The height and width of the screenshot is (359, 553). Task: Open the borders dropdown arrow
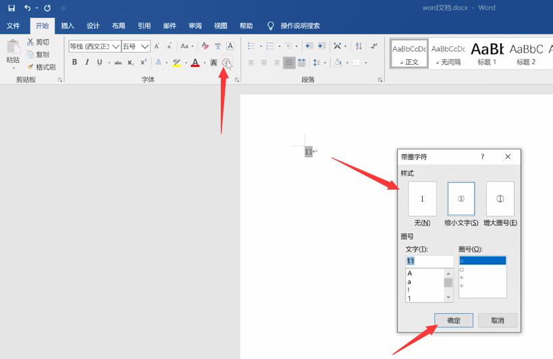366,63
